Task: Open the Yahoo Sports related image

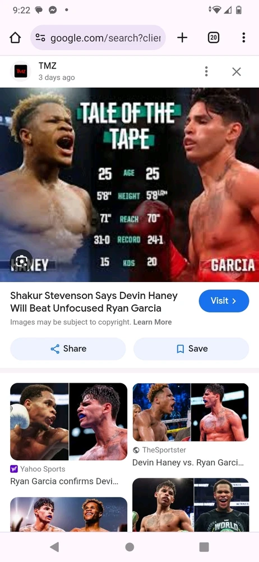Action: point(69,422)
